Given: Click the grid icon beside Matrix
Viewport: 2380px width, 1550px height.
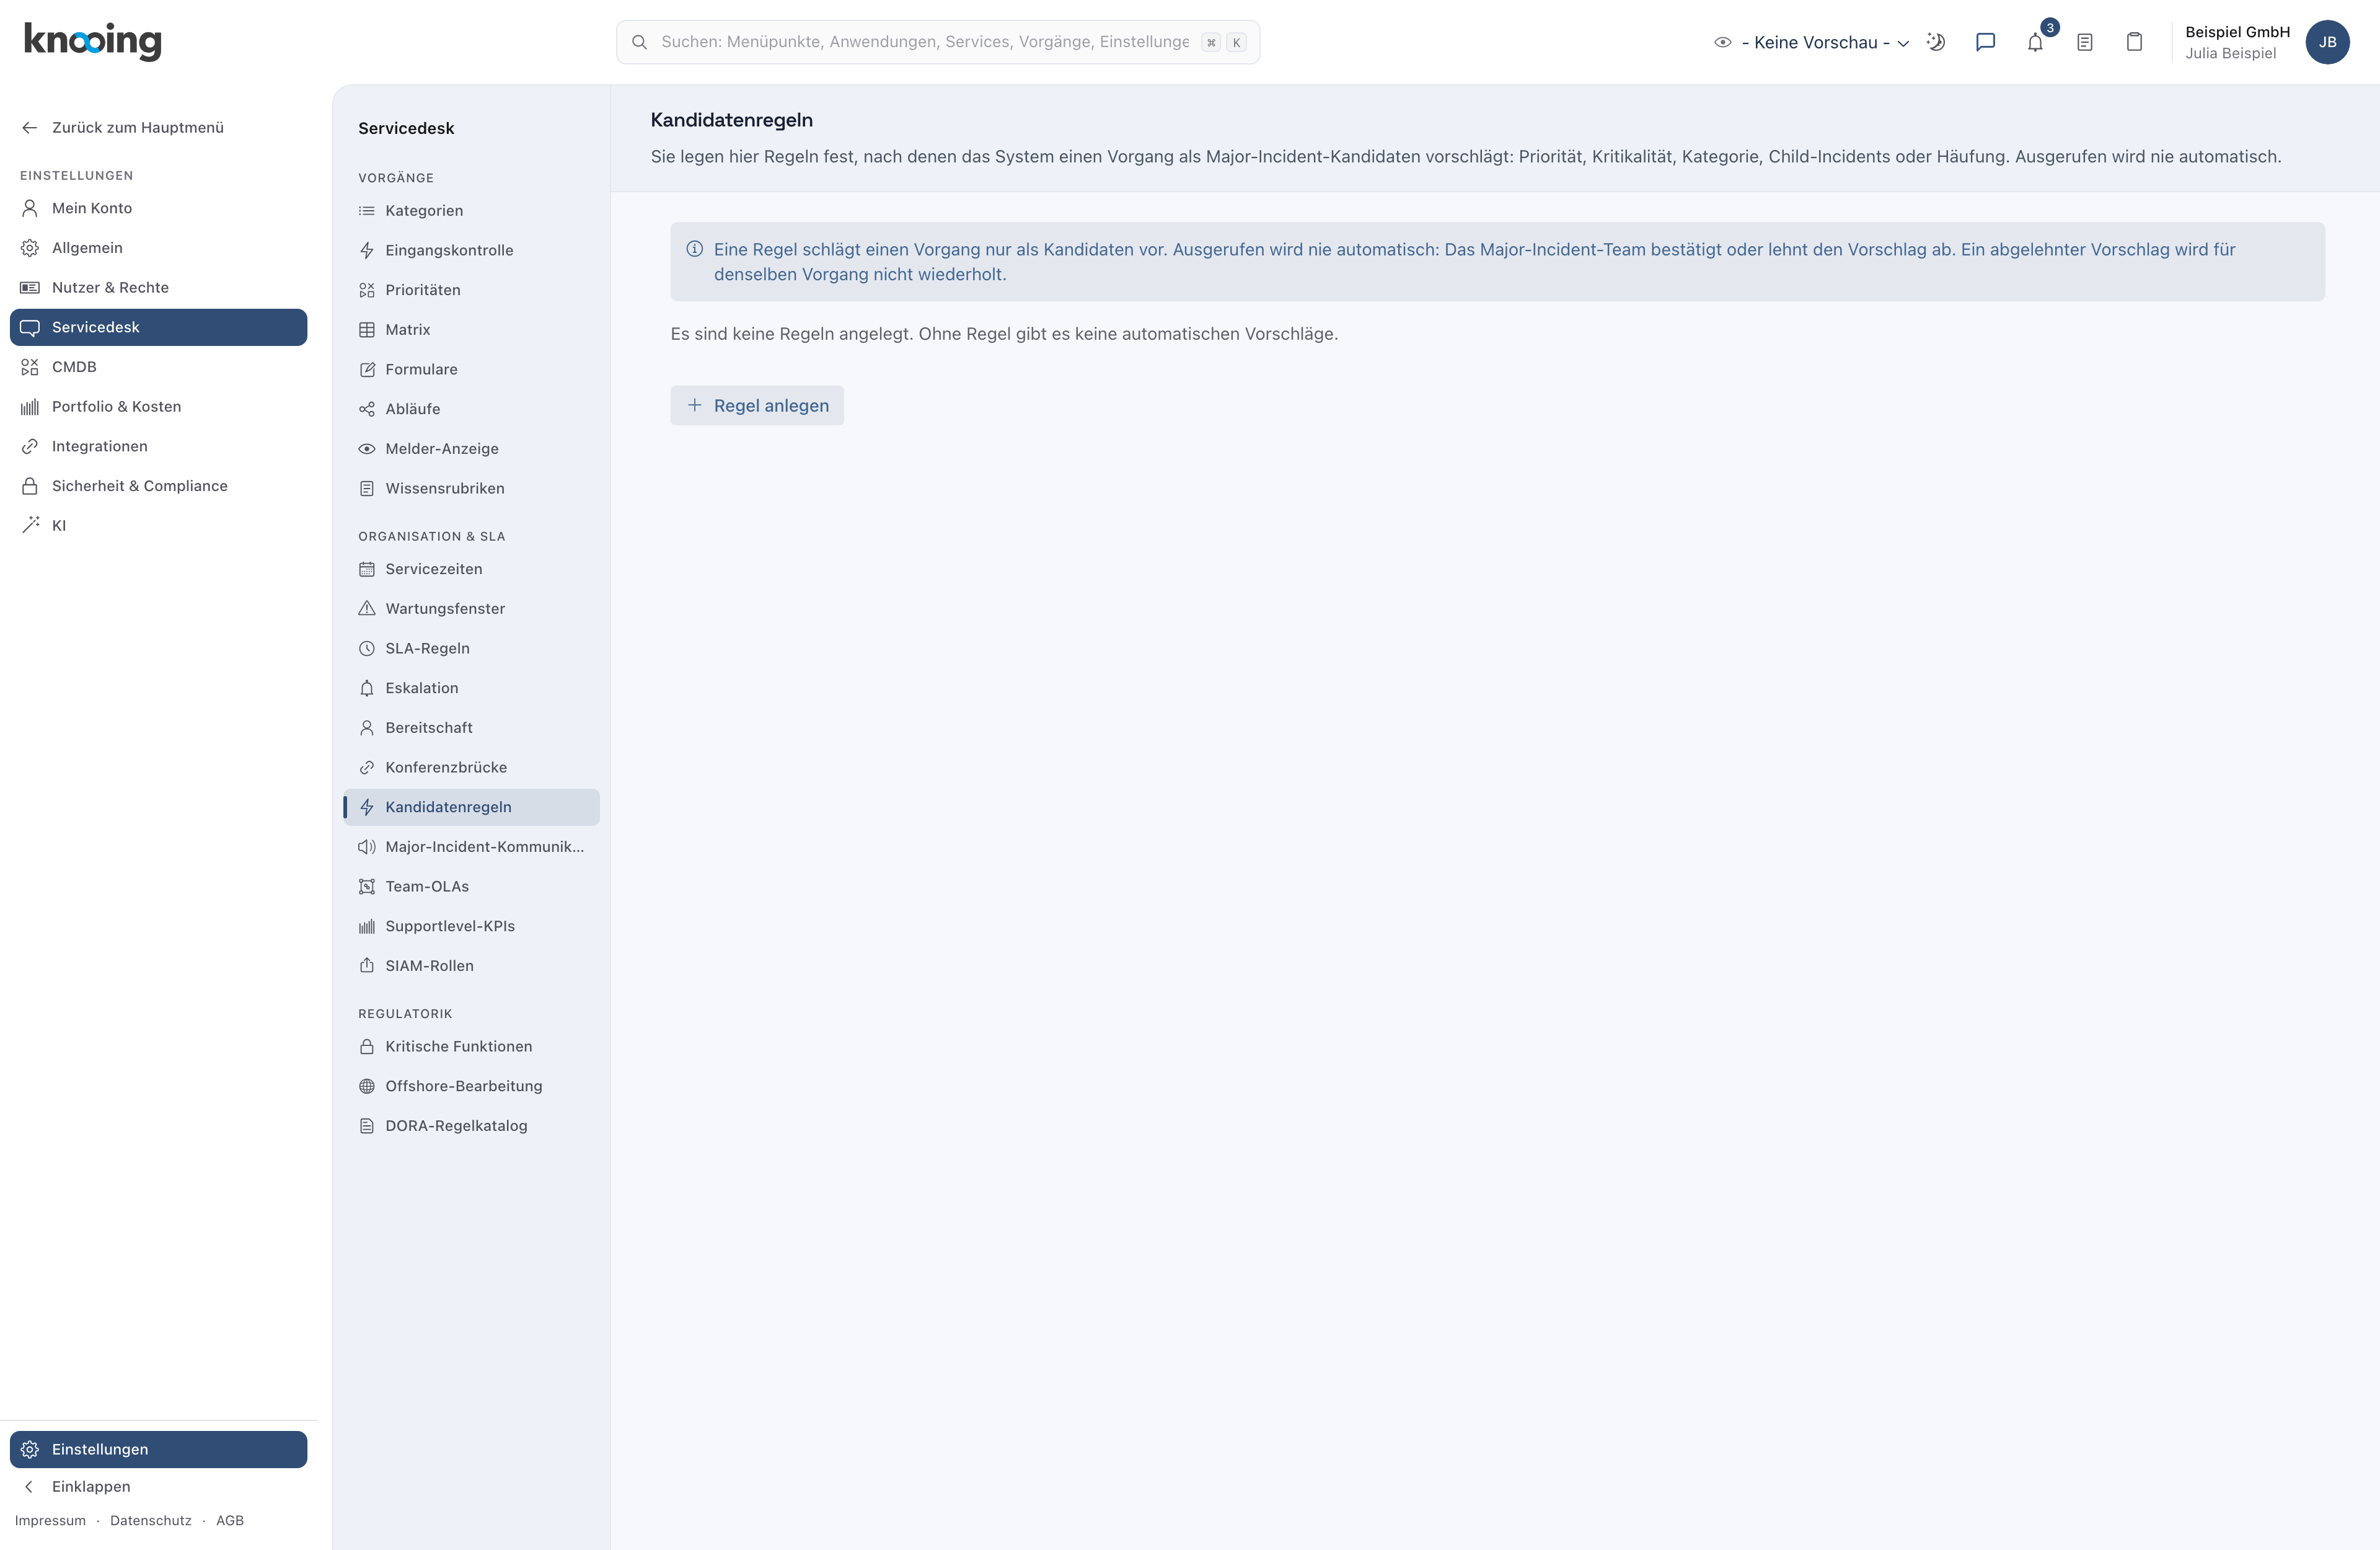Looking at the screenshot, I should (x=367, y=329).
